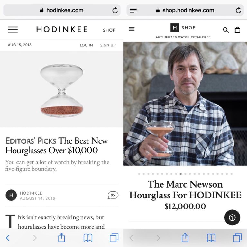The height and width of the screenshot is (247, 247).
Task: Open the SHOP link in Hodinkee header
Action: click(x=109, y=30)
